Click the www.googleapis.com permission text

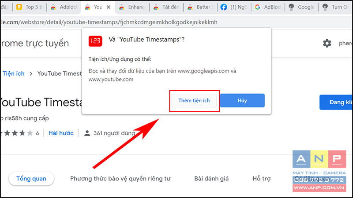pyautogui.click(x=203, y=71)
